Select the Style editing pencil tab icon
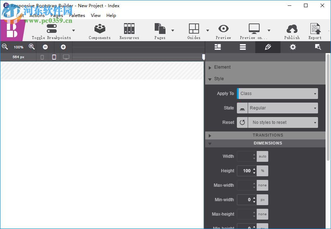331x229 pixels. (x=268, y=47)
